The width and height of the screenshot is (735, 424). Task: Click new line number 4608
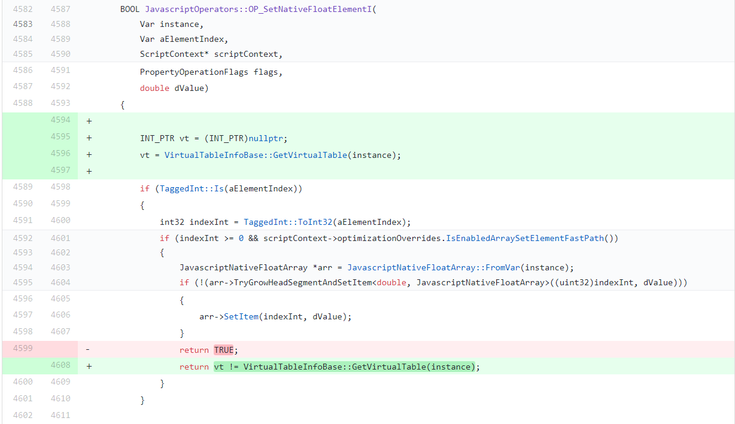pos(60,365)
